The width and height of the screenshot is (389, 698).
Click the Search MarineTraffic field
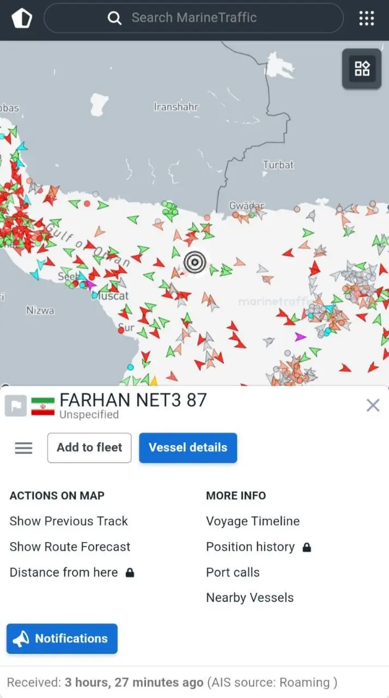tap(193, 18)
